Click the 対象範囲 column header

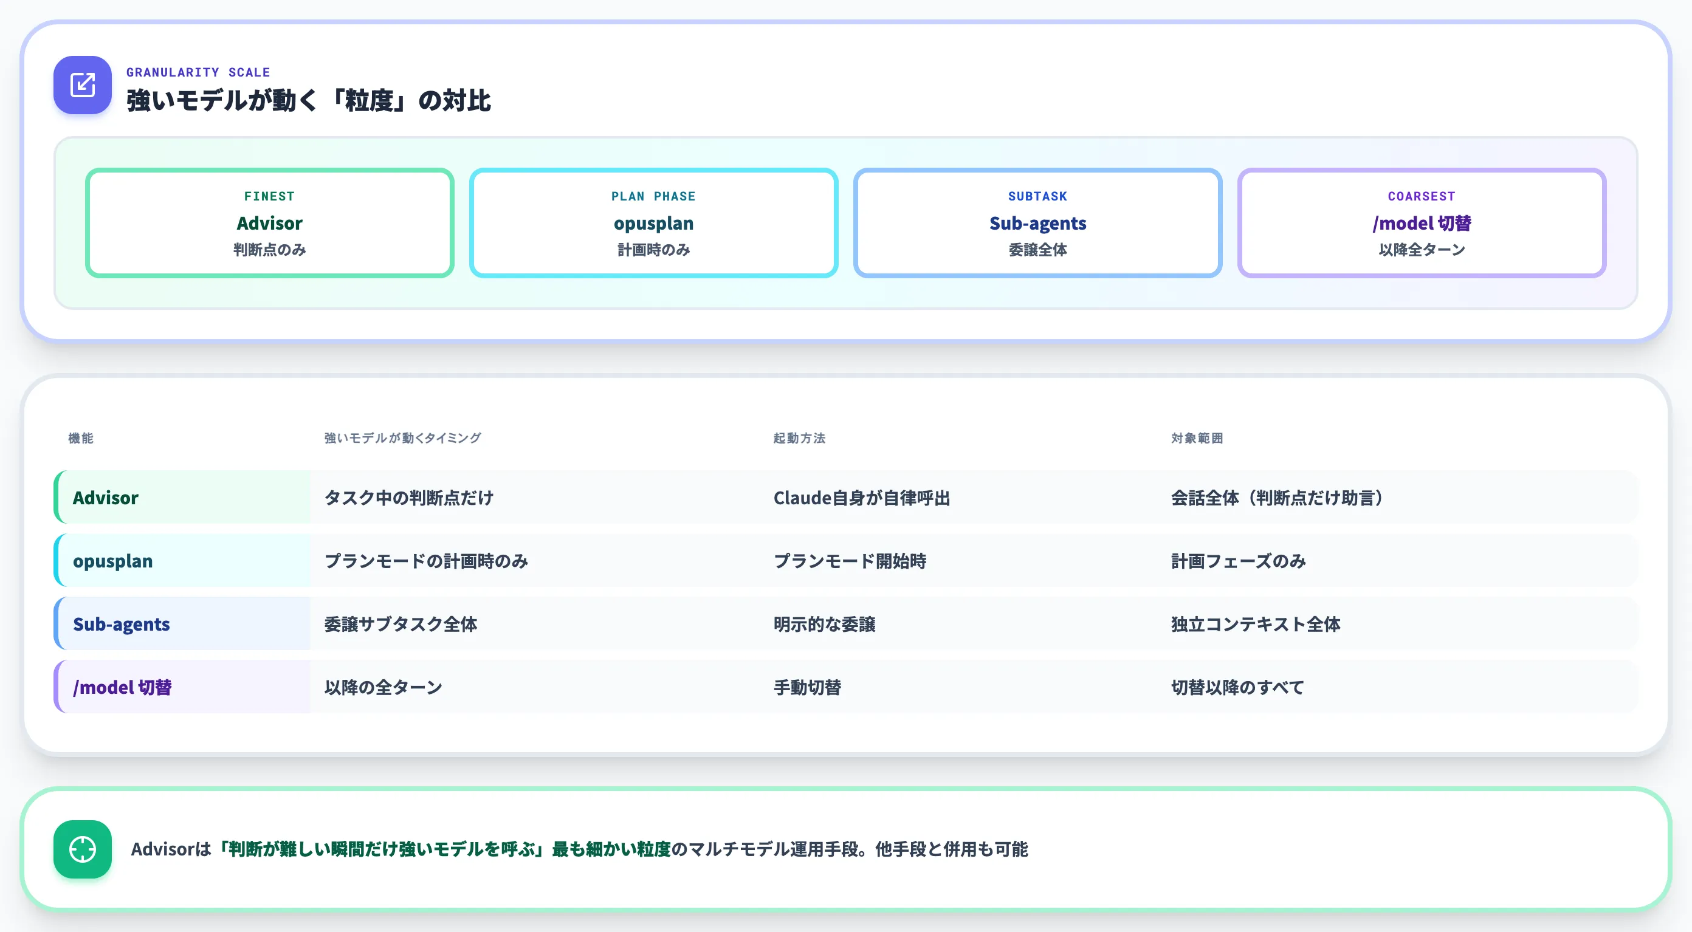pyautogui.click(x=1197, y=438)
